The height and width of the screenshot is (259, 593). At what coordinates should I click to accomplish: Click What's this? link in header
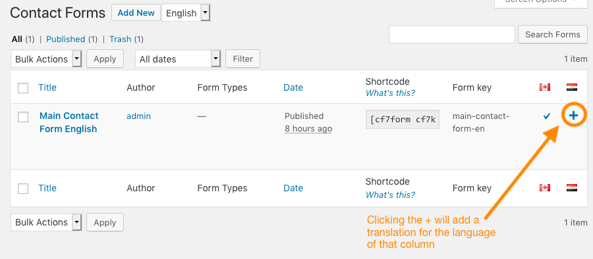coord(390,93)
